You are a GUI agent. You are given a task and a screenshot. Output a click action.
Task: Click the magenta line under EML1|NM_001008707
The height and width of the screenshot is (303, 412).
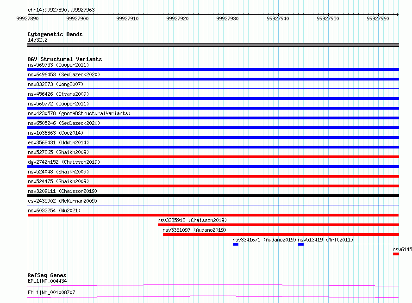[213, 297]
